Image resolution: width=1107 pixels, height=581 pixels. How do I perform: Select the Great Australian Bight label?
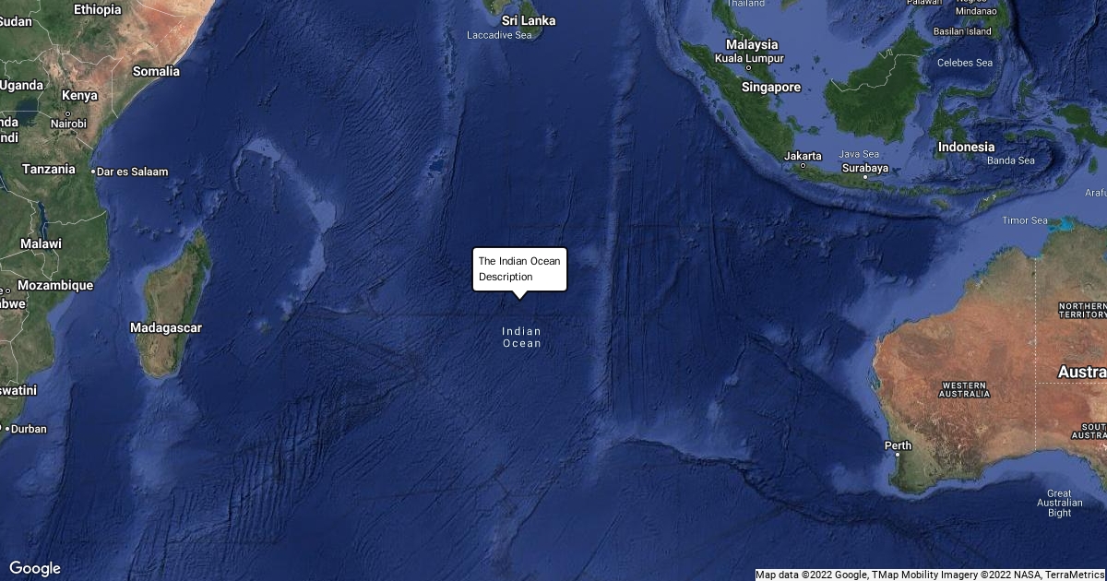[1059, 503]
